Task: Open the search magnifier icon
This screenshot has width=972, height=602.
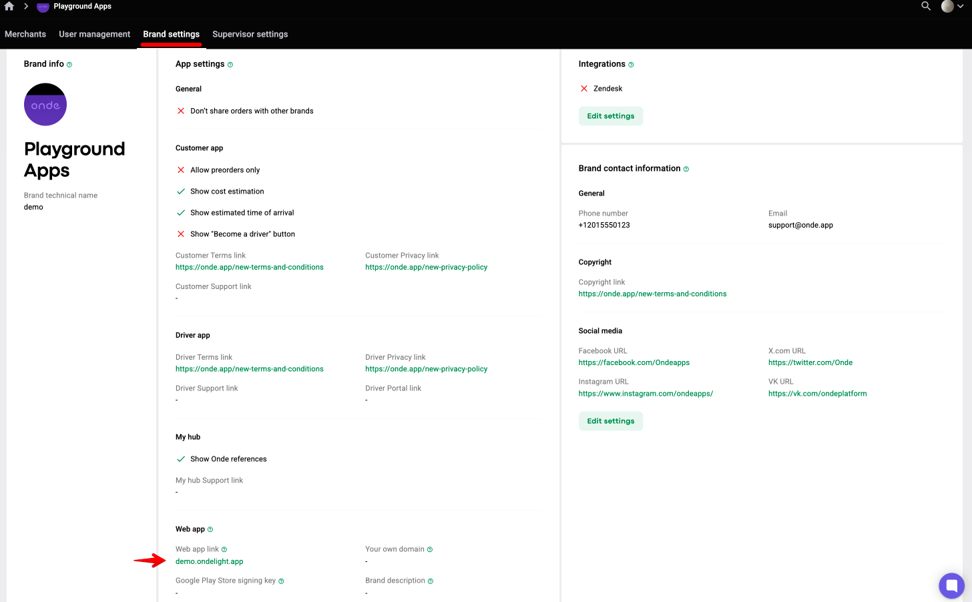Action: pyautogui.click(x=926, y=6)
